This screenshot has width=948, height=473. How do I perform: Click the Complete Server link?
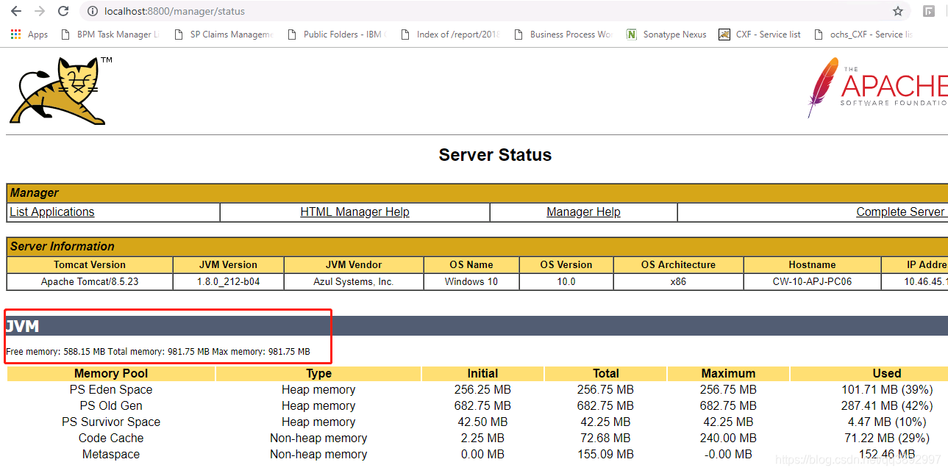pyautogui.click(x=900, y=212)
